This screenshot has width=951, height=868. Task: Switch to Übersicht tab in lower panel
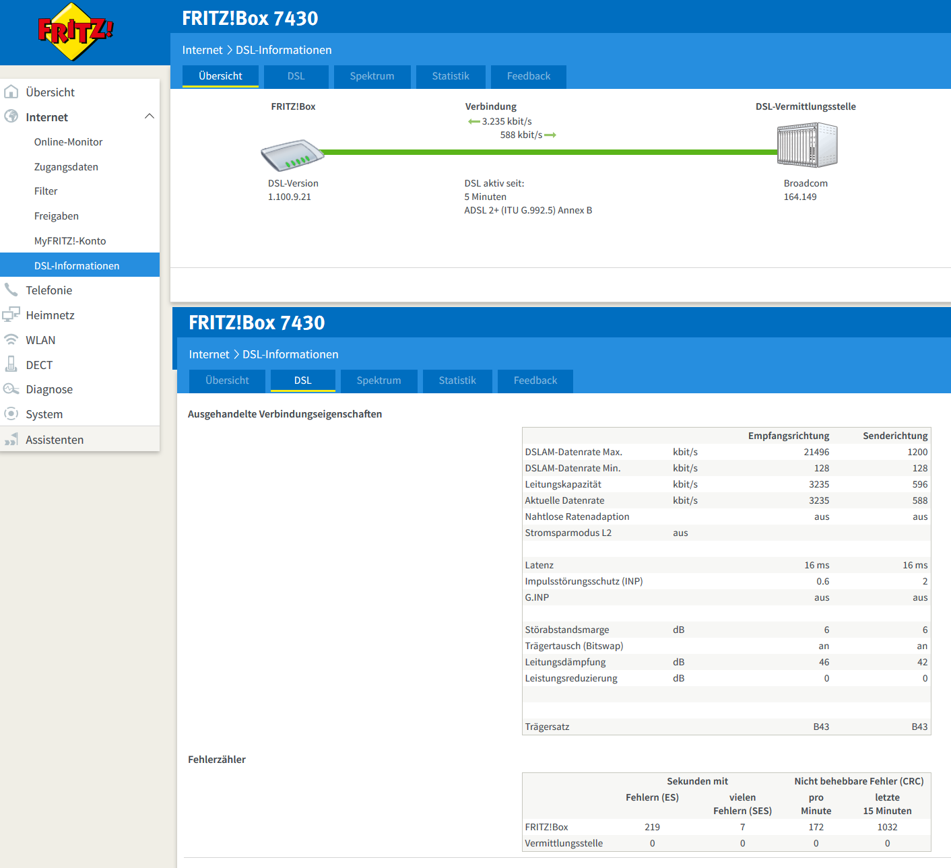tap(227, 380)
